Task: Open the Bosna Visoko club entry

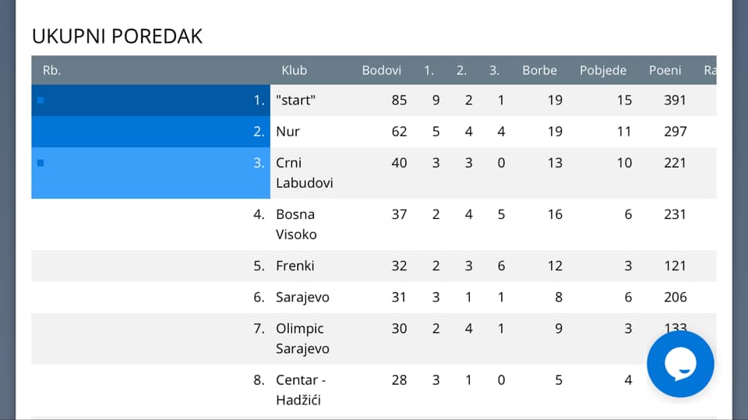Action: [x=296, y=224]
